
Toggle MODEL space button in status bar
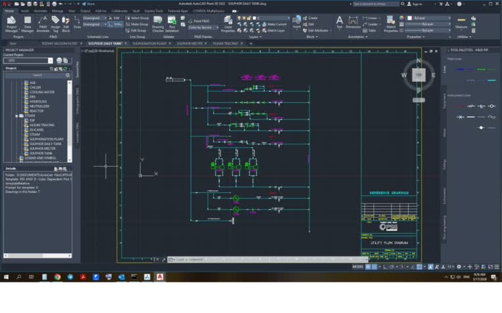(x=358, y=266)
